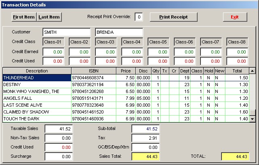Click the ISBN column header
Screen dimensions: 259x165
[94, 71]
